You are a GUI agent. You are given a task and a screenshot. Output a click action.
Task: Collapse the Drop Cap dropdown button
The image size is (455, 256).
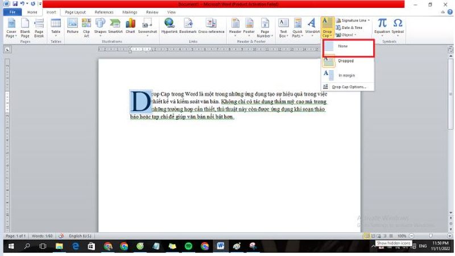[327, 28]
